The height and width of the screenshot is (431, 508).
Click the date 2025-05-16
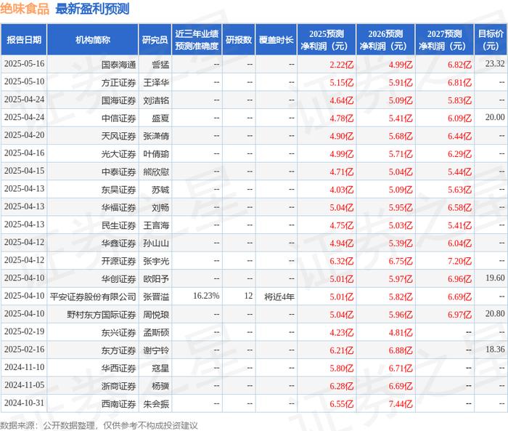click(x=24, y=64)
